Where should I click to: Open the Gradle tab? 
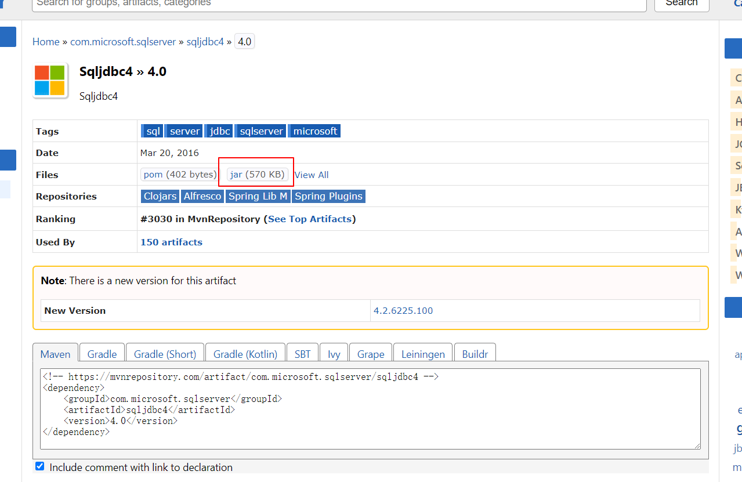102,354
